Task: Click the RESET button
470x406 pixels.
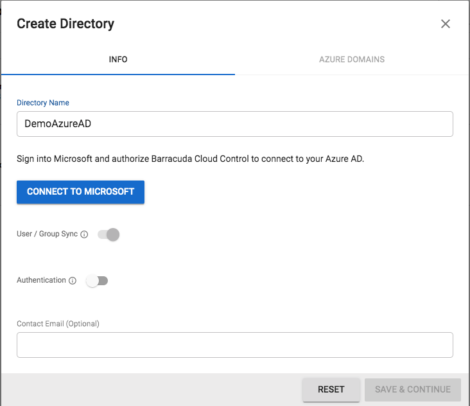Action: 331,389
